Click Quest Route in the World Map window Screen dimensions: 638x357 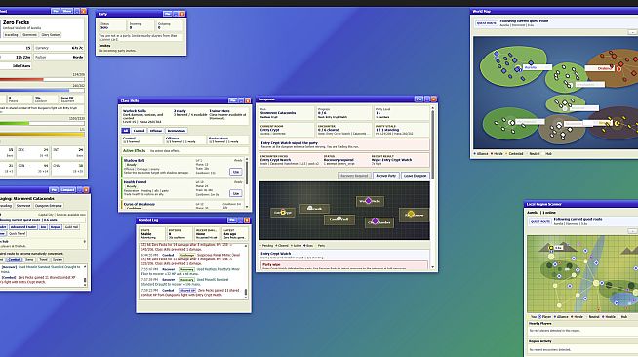click(486, 23)
